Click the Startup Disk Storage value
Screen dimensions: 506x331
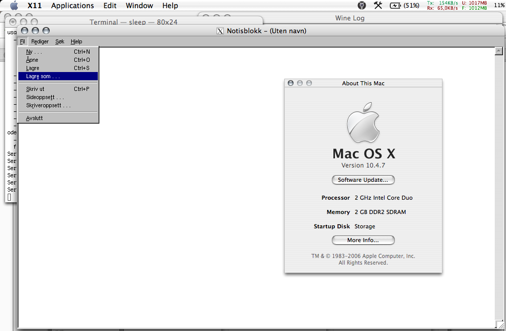(x=365, y=226)
